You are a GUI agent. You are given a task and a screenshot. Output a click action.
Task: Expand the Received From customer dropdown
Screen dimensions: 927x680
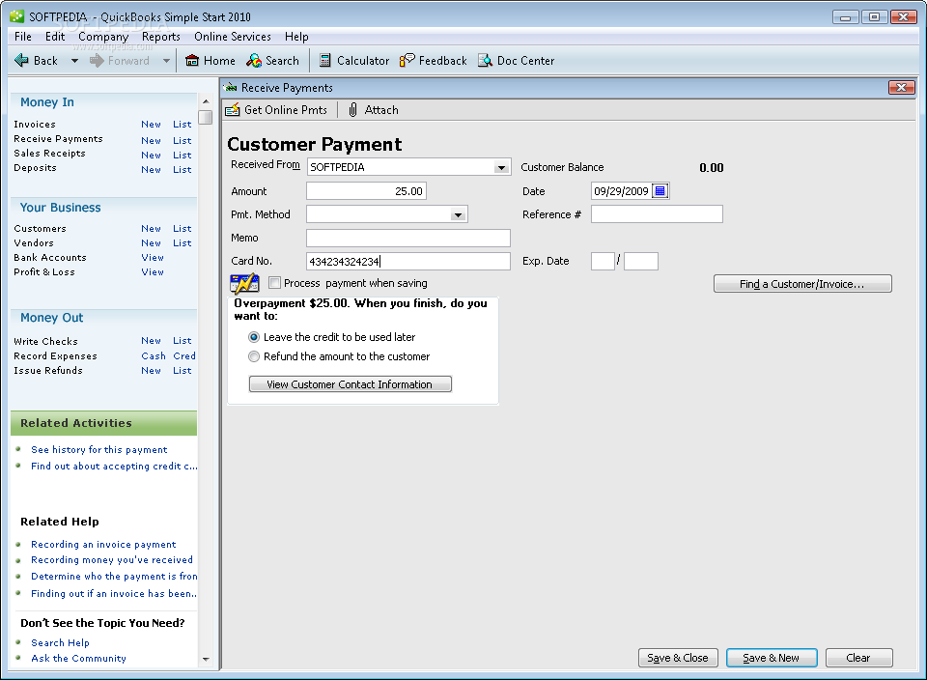501,167
